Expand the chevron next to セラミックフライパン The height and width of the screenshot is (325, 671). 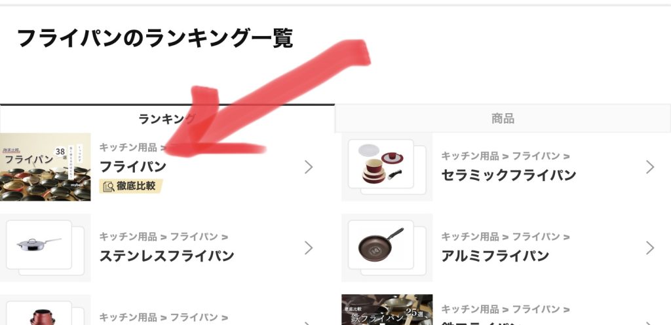[650, 167]
